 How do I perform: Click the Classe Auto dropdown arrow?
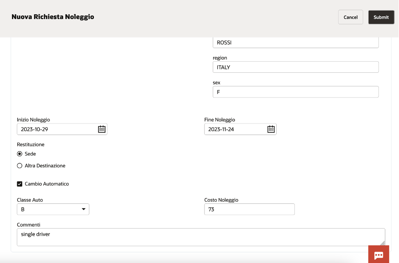point(83,209)
